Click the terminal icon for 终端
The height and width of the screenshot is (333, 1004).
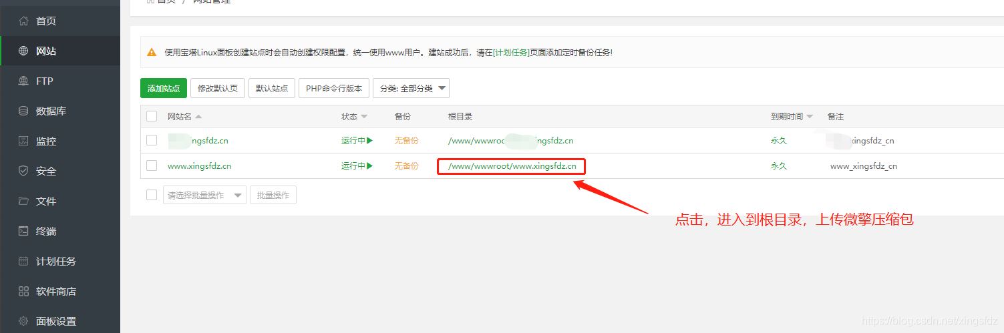click(x=23, y=232)
